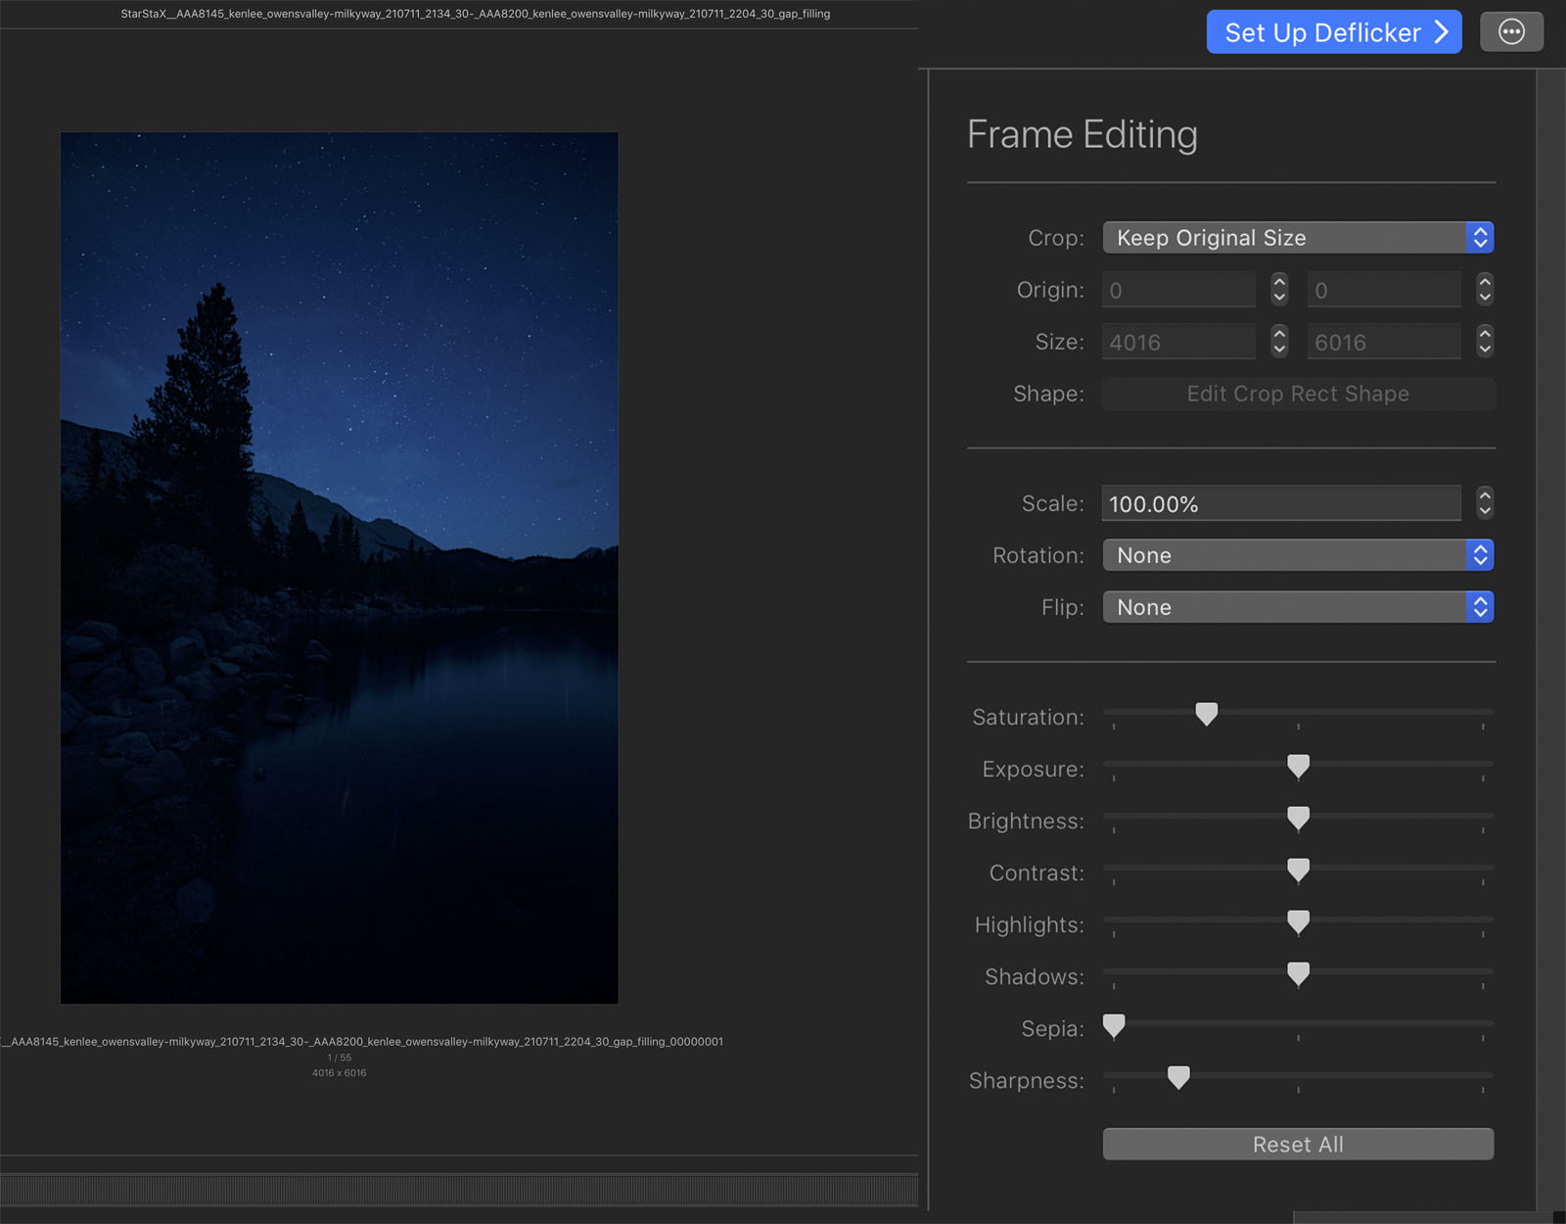The width and height of the screenshot is (1566, 1224).
Task: Click the Size width stepper
Action: 1279,342
